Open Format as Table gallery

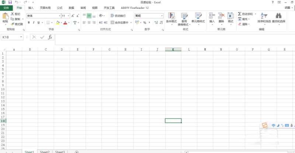[x=184, y=19]
